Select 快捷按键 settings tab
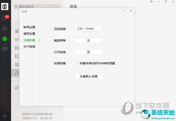This screenshot has width=176, height=121. click(x=29, y=40)
